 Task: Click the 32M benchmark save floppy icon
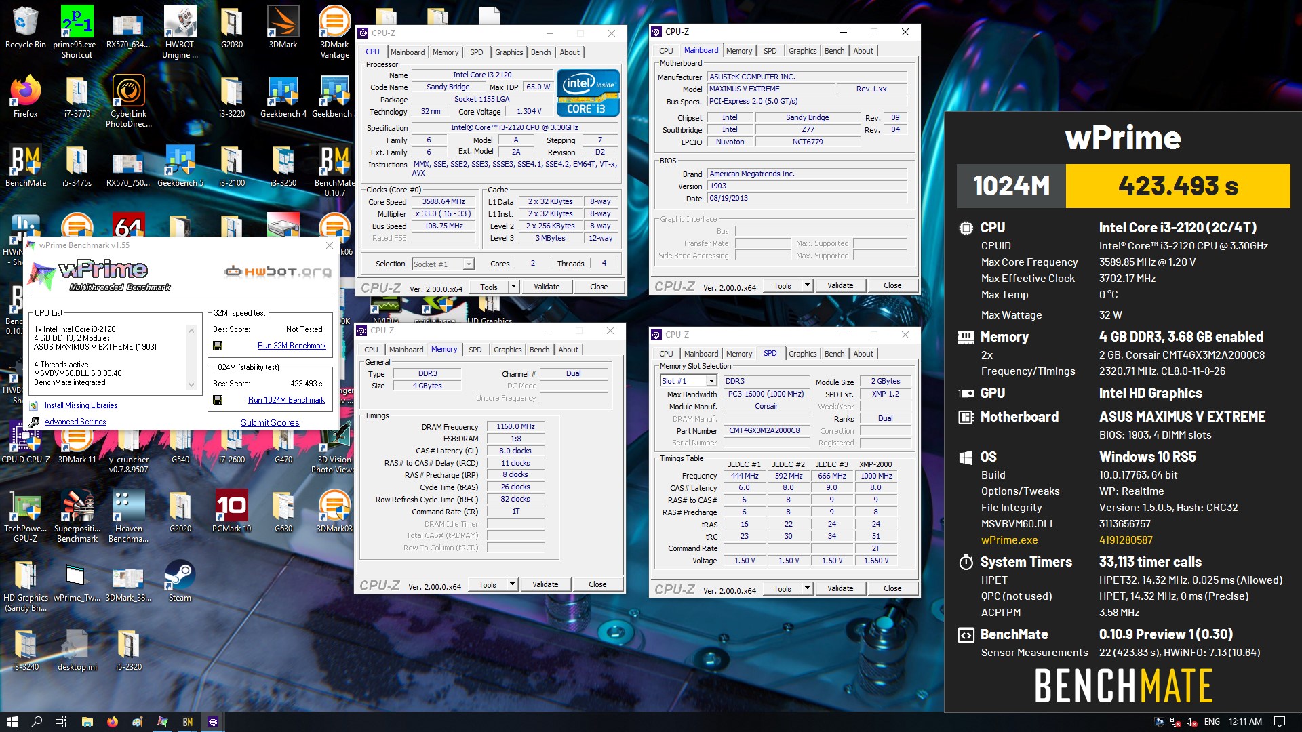[x=218, y=346]
